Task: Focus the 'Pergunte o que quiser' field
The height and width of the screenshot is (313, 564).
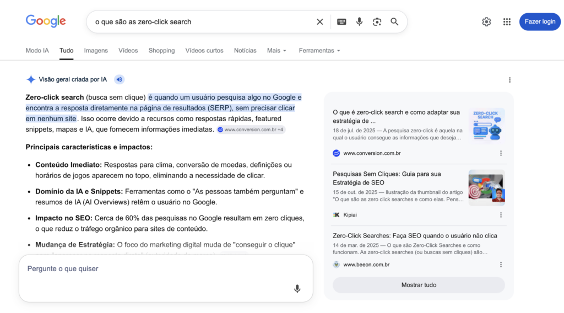Action: click(166, 278)
